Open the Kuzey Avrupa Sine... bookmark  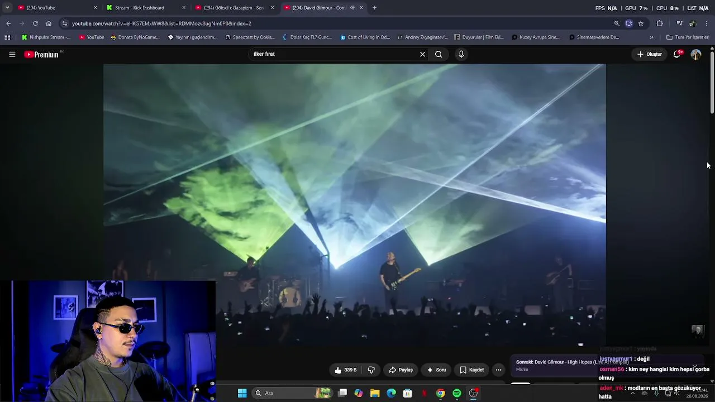(536, 37)
